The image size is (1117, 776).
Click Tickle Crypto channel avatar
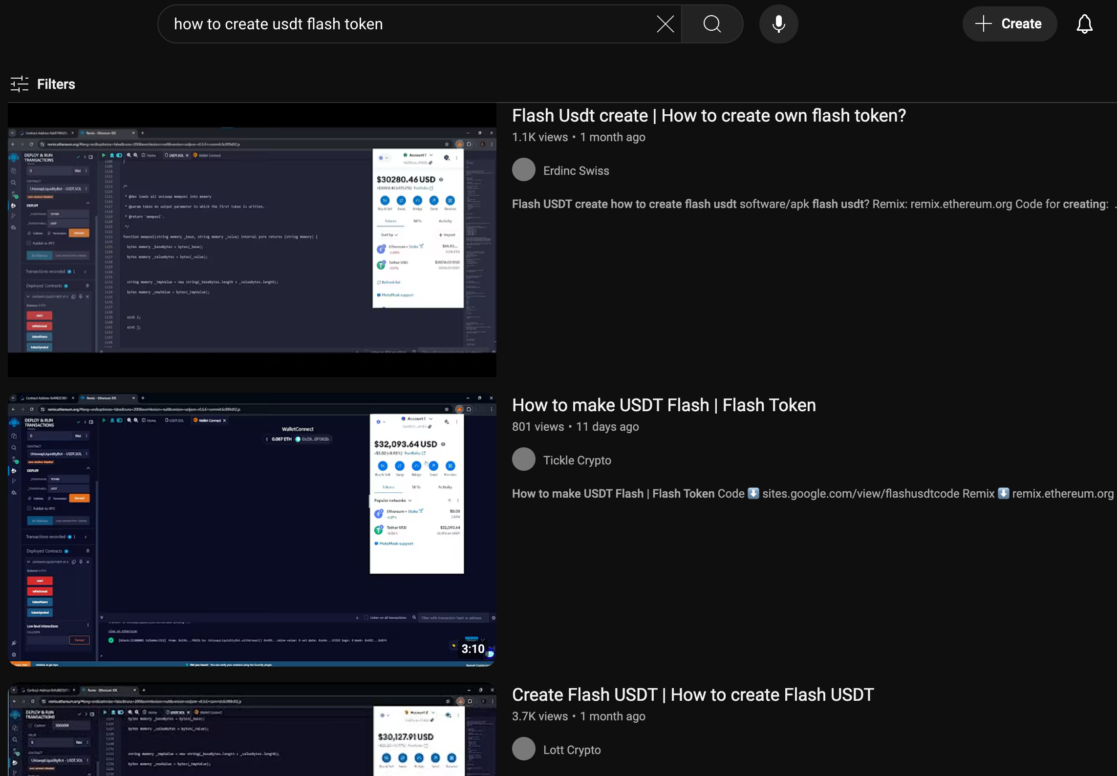(524, 460)
